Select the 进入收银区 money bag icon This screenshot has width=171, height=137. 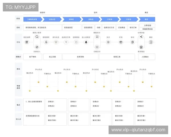(86, 42)
